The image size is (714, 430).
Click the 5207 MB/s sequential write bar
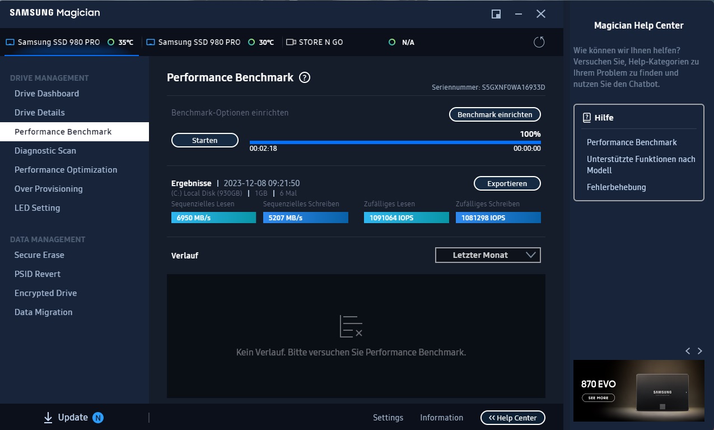(306, 218)
